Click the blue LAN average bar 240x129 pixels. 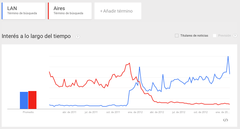pos(24,100)
